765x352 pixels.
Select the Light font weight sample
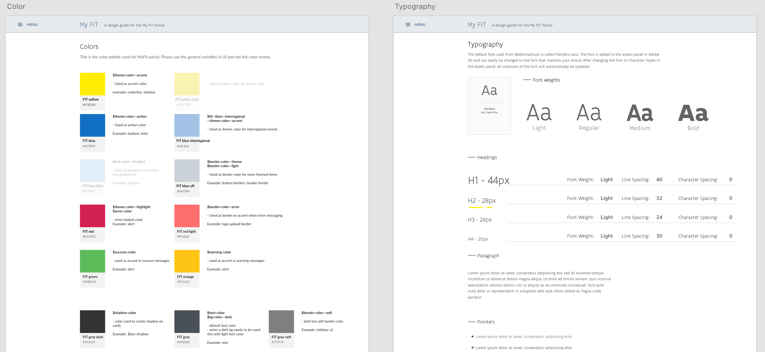coord(539,117)
